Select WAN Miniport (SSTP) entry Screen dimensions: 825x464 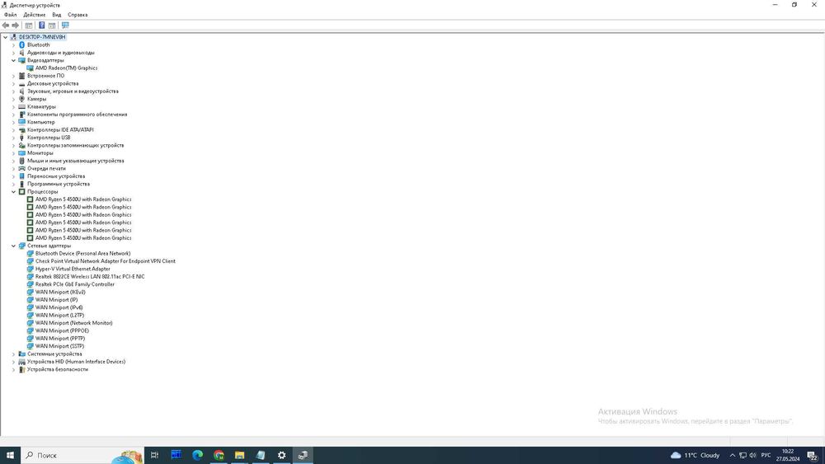59,346
